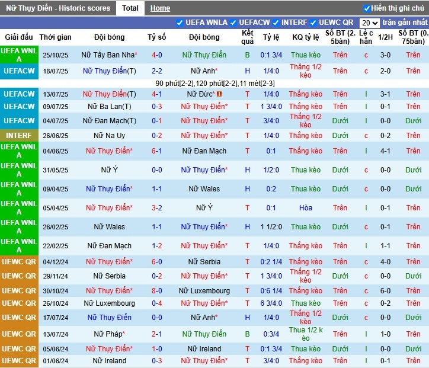Click the UEFA WNLA badge on the 25/10/25 row
This screenshot has width=429, height=368.
point(19,55)
